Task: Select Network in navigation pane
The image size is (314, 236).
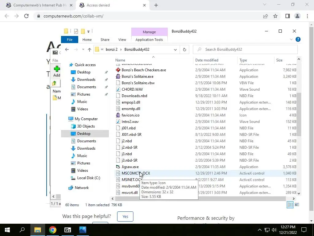Action: 82,188
